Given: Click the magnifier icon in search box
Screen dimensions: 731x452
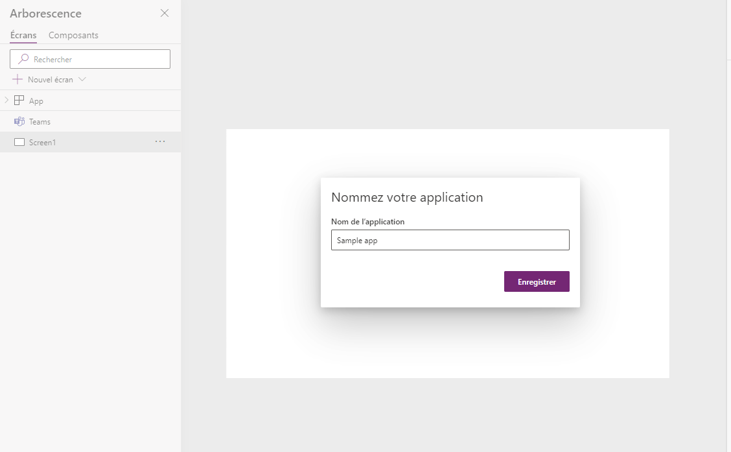Looking at the screenshot, I should pyautogui.click(x=23, y=59).
